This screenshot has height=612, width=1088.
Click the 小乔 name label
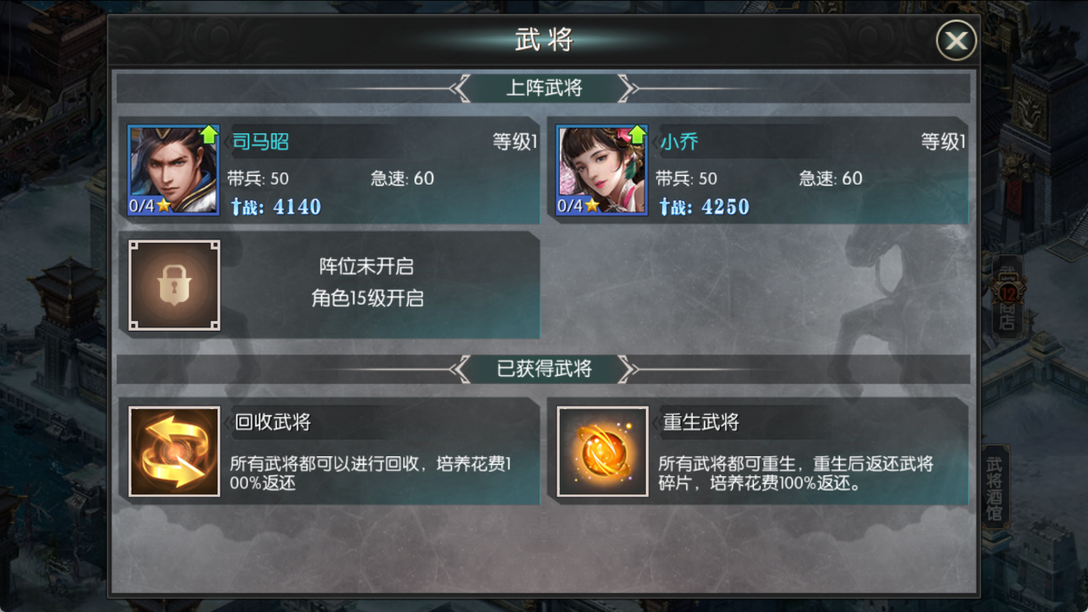[679, 142]
